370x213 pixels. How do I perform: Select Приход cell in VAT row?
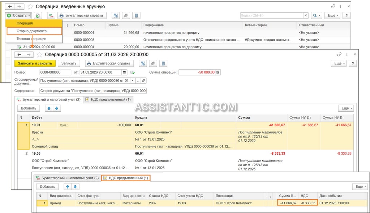click(61, 203)
